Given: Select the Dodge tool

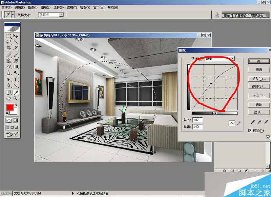Looking at the screenshot, I should [x=16, y=72].
